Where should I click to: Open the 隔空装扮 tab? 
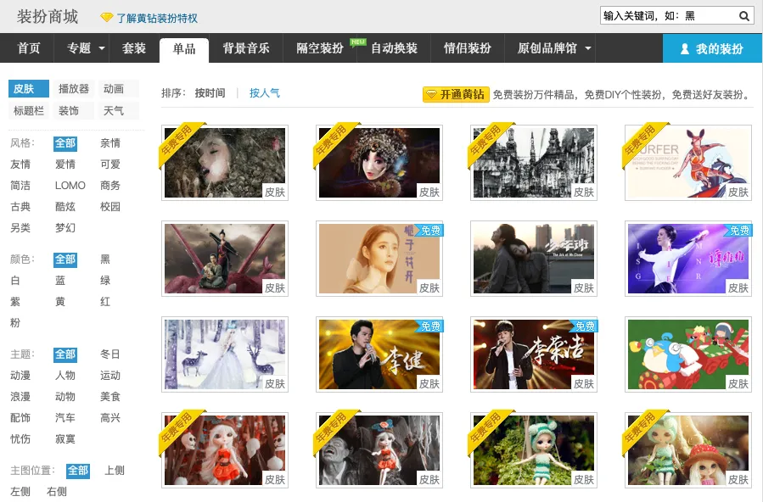320,48
